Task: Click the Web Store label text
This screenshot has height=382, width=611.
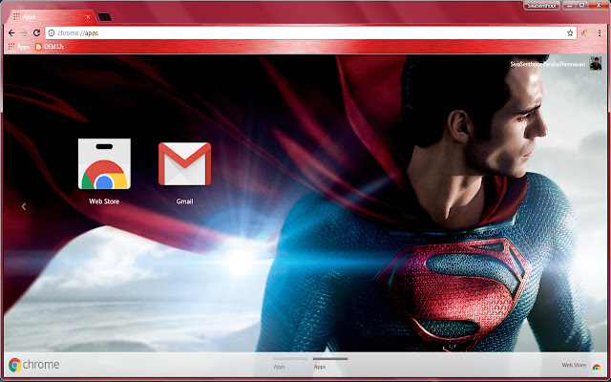Action: [104, 202]
